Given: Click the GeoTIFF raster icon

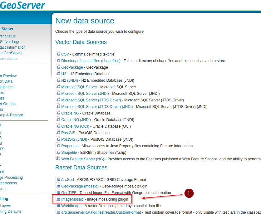Looking at the screenshot, I should point(58,192).
